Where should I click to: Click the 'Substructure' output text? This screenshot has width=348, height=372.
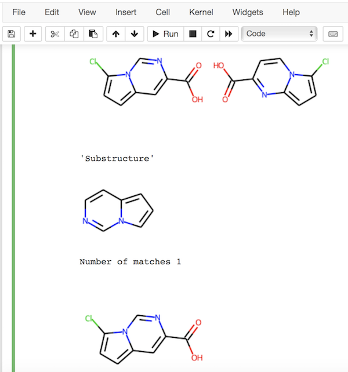[x=117, y=159]
